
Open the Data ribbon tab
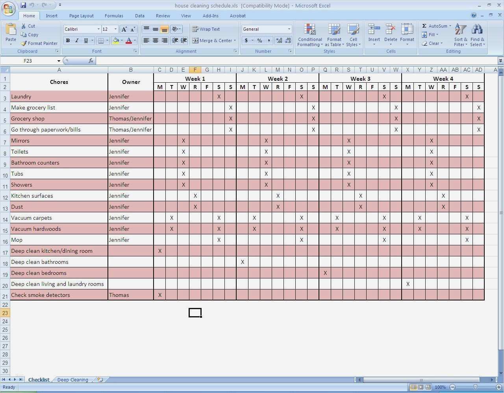click(140, 16)
